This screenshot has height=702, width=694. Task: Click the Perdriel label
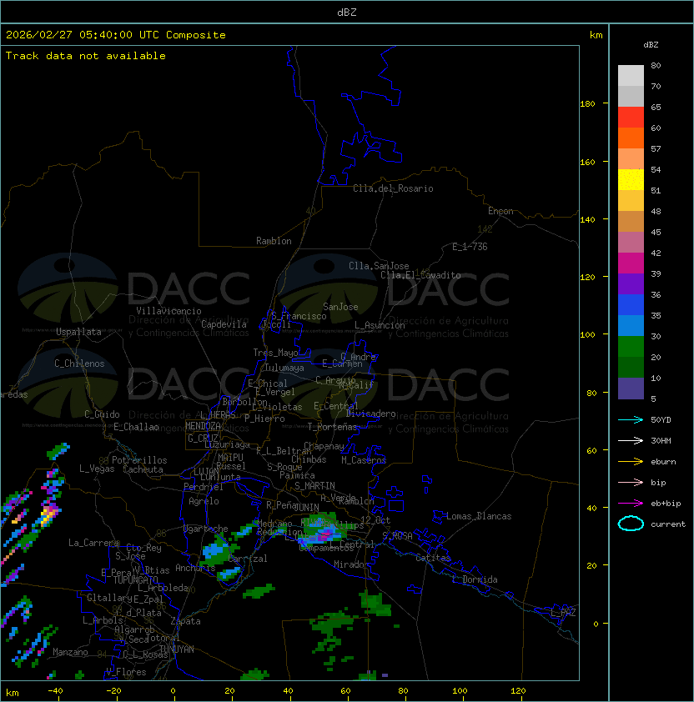coord(204,487)
